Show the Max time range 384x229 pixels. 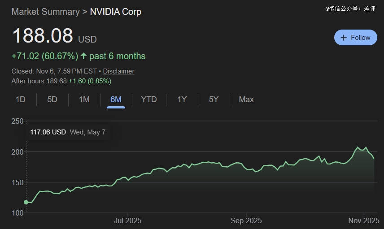246,99
